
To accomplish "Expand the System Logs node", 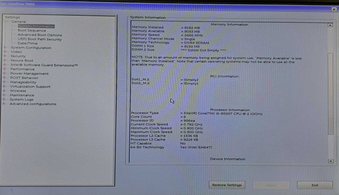I will pos(4,99).
